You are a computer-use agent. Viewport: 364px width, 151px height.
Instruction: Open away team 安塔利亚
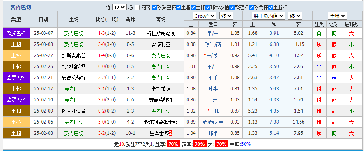[x=161, y=44]
